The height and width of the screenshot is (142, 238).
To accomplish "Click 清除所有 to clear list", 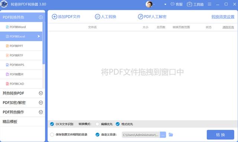I will click(x=228, y=27).
